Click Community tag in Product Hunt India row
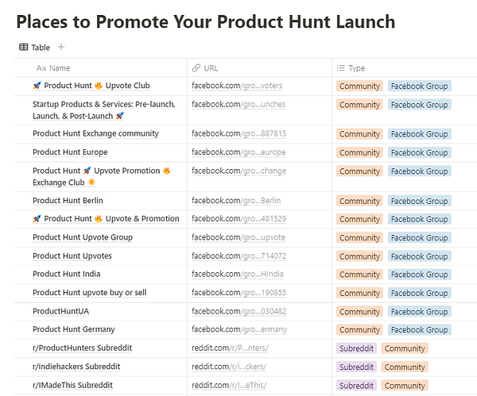477x396 pixels. pos(359,275)
